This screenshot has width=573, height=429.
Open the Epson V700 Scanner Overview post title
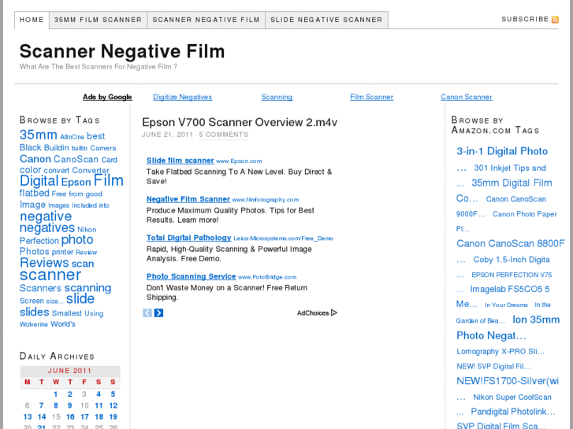pyautogui.click(x=240, y=122)
